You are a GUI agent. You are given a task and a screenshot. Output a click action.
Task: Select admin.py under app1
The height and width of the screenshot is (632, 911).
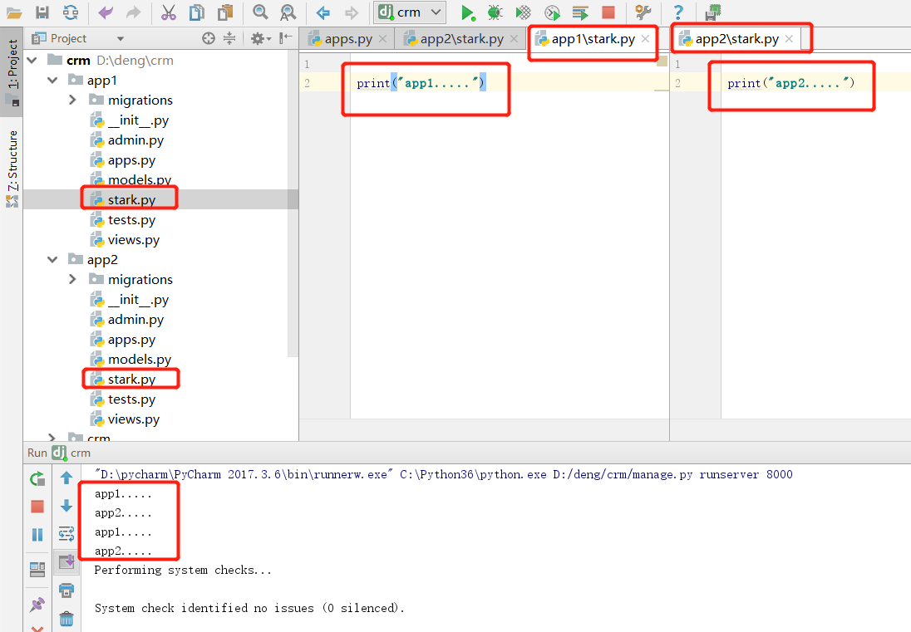pos(127,140)
